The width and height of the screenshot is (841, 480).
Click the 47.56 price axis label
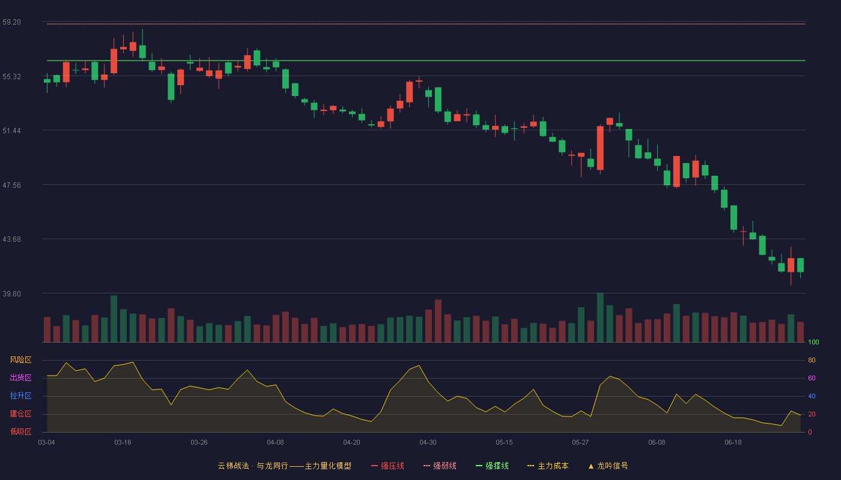11,185
